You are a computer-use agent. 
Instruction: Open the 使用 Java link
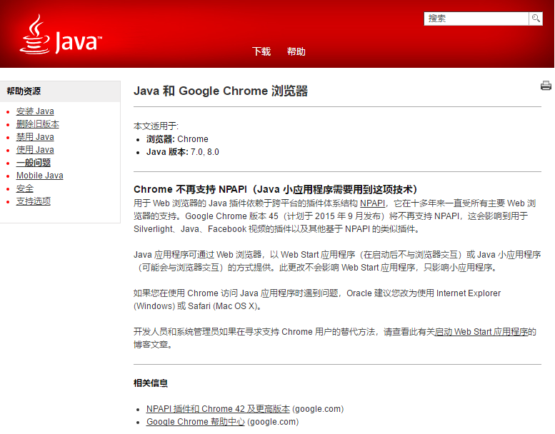tap(35, 150)
